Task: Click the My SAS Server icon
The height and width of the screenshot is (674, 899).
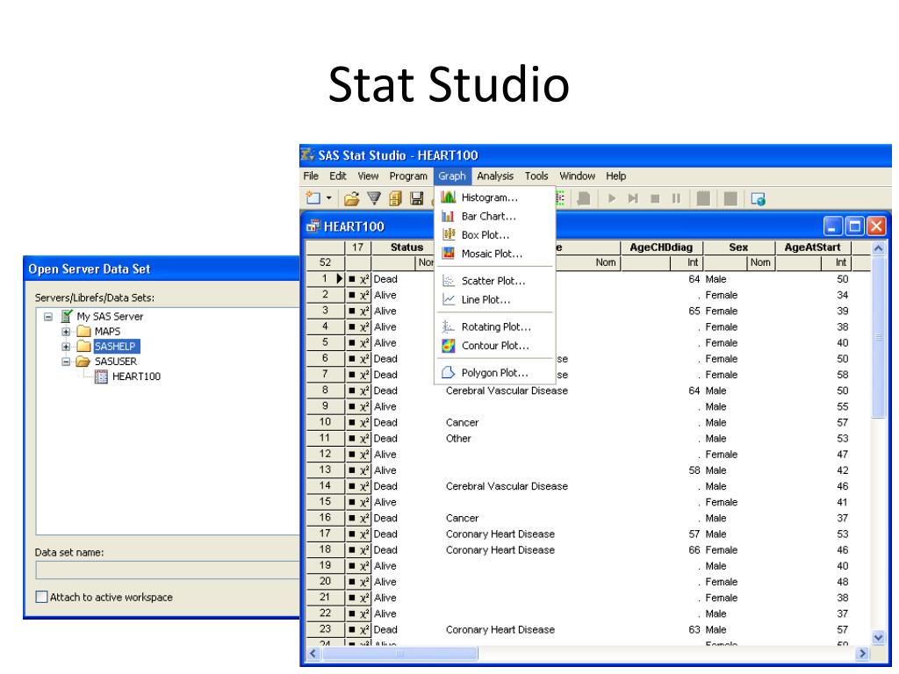Action: (67, 316)
